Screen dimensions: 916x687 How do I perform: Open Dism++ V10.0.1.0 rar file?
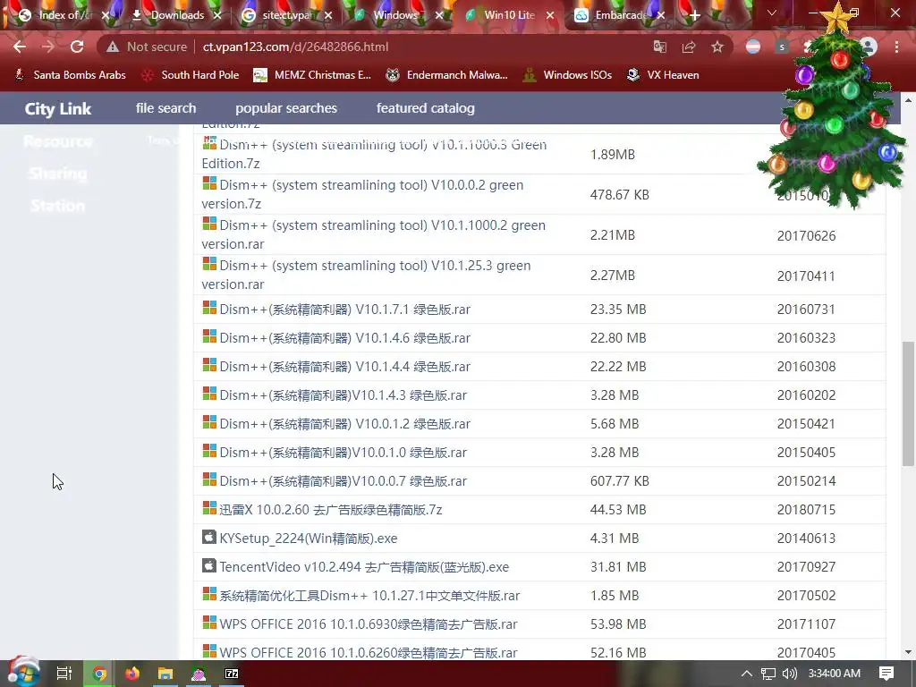[343, 452]
